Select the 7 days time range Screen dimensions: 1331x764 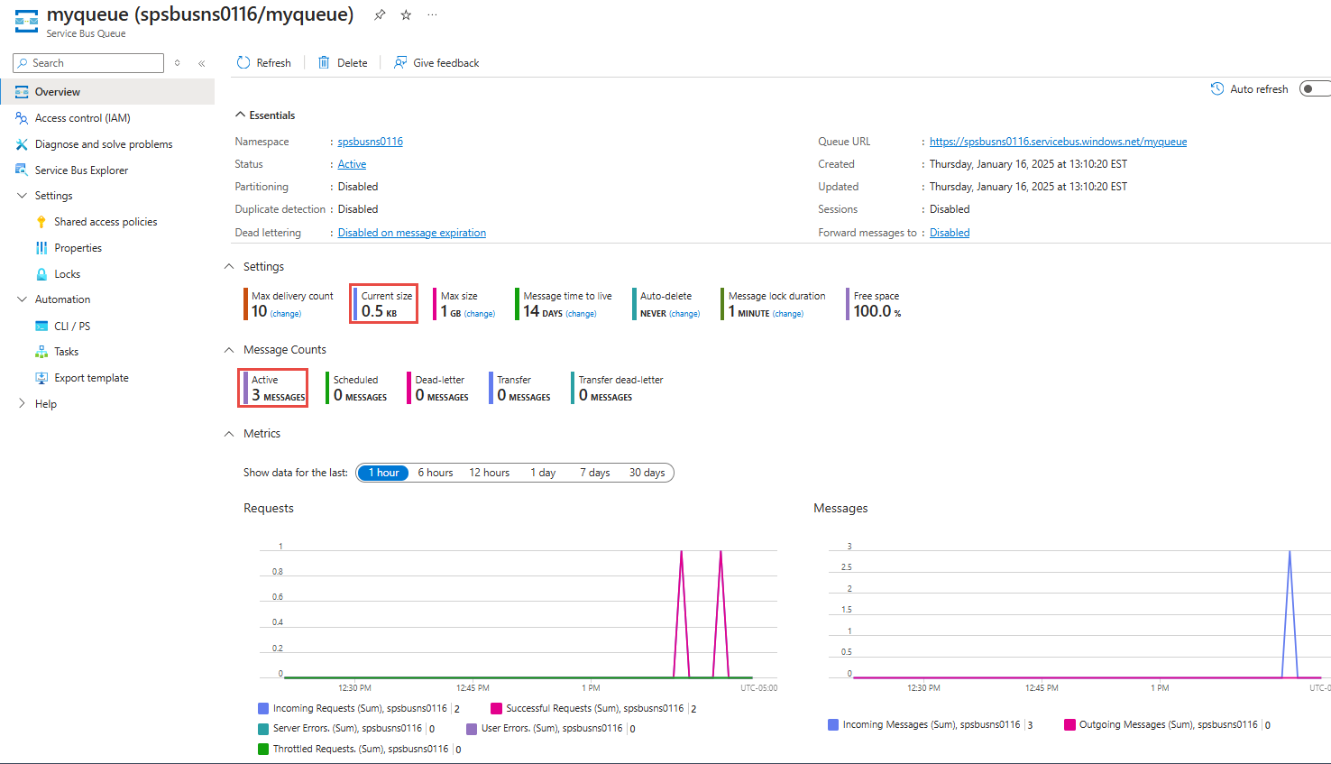tap(595, 473)
